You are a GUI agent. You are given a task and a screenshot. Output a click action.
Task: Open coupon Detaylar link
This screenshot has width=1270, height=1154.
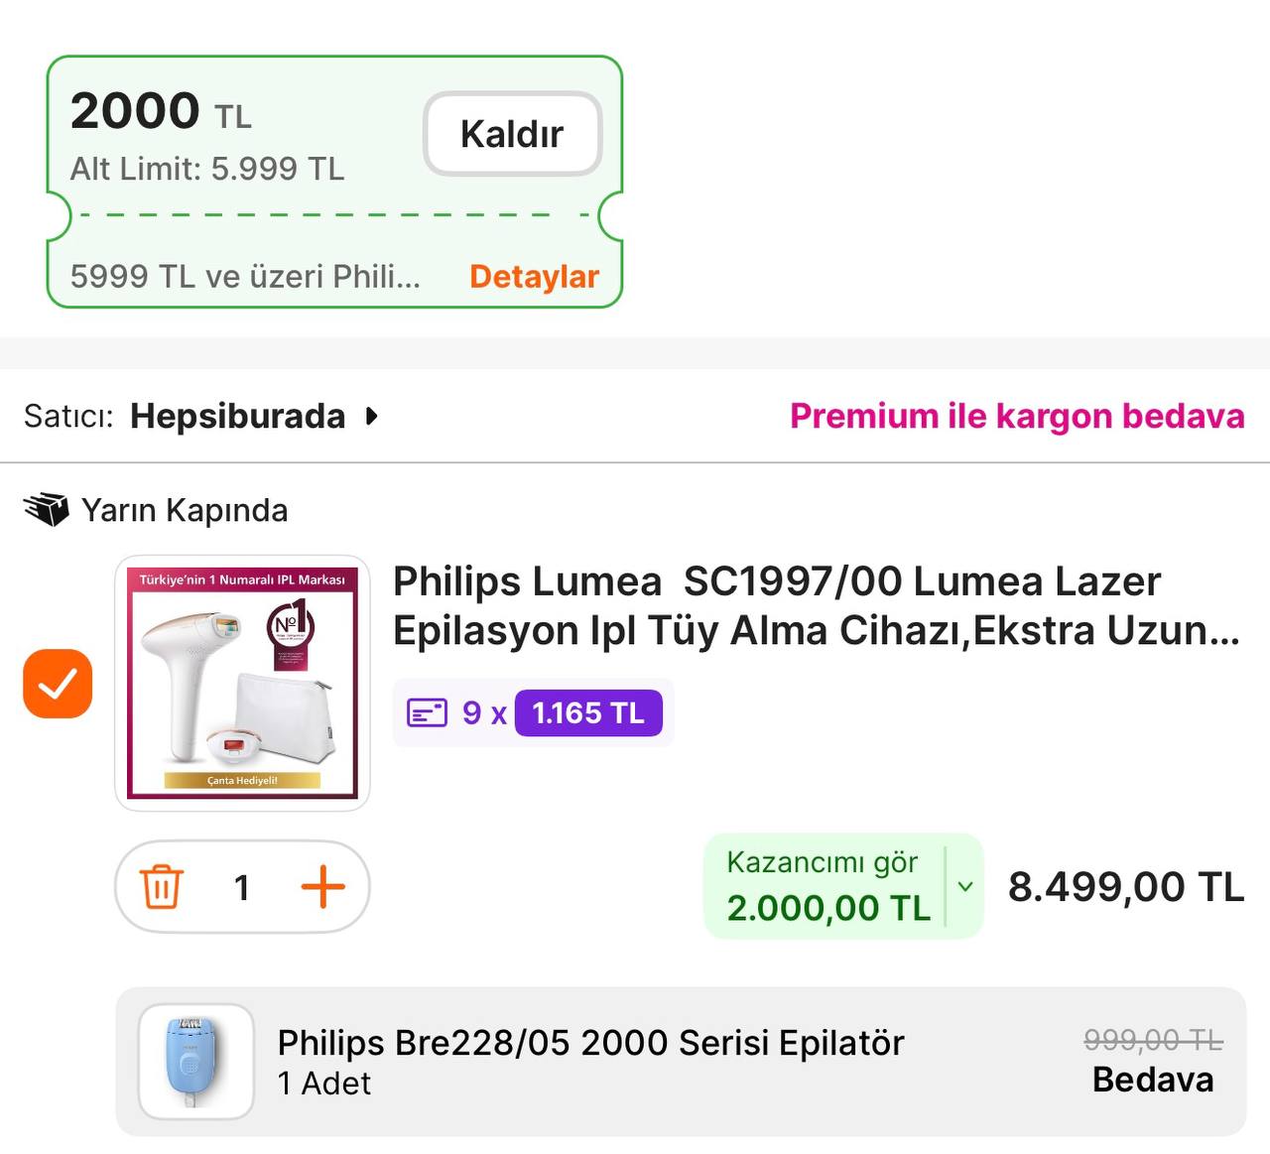click(534, 277)
